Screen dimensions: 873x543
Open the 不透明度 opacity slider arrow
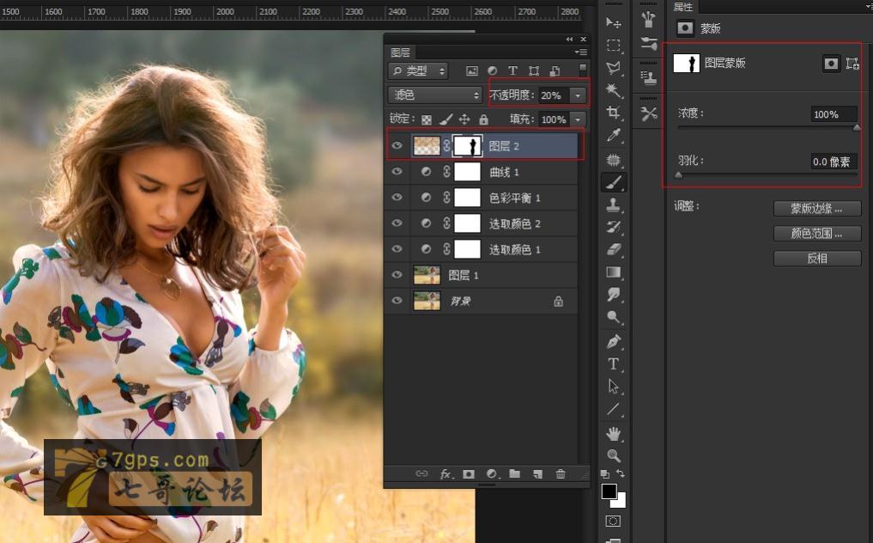tap(578, 95)
